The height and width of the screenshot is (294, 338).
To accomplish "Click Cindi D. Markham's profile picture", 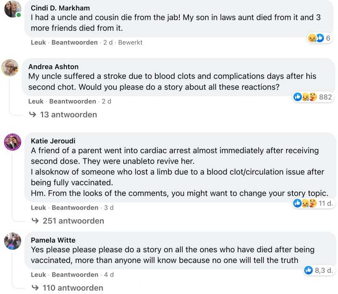I will [13, 9].
